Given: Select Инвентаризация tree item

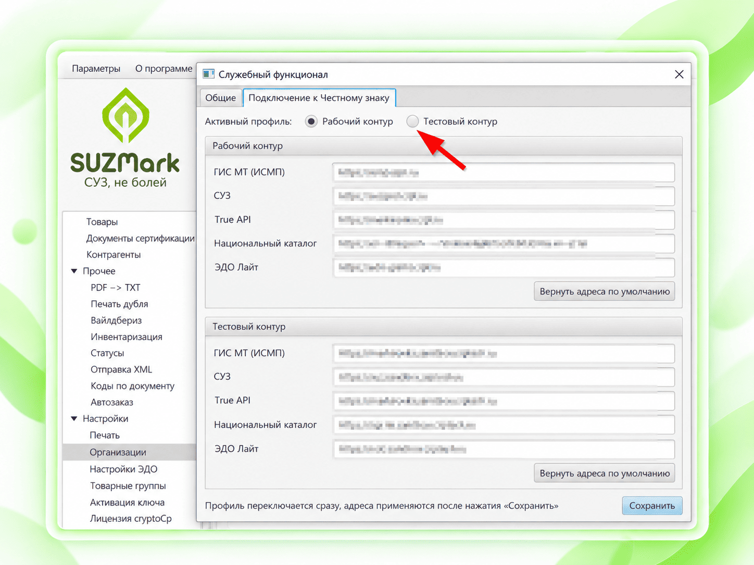Looking at the screenshot, I should (x=127, y=337).
